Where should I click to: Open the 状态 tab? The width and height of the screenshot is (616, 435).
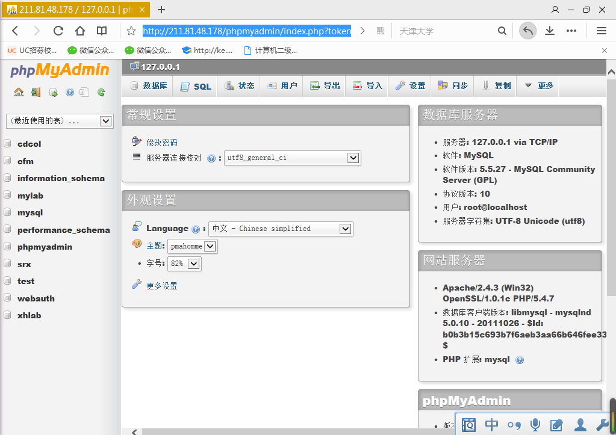point(239,85)
